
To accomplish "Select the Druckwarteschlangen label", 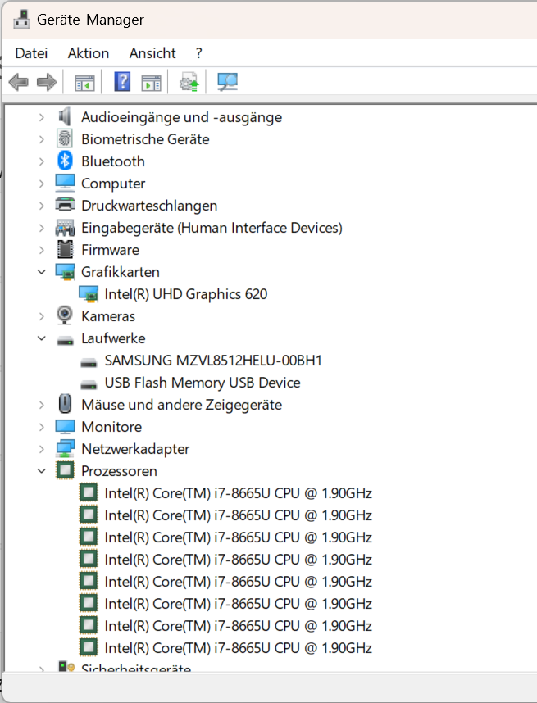I will [x=149, y=206].
